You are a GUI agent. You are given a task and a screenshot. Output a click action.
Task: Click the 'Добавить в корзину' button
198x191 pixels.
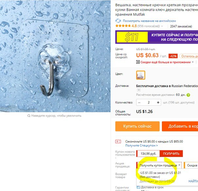[180, 126]
